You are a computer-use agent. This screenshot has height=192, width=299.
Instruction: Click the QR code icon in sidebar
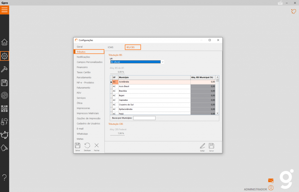[x=4, y=109]
